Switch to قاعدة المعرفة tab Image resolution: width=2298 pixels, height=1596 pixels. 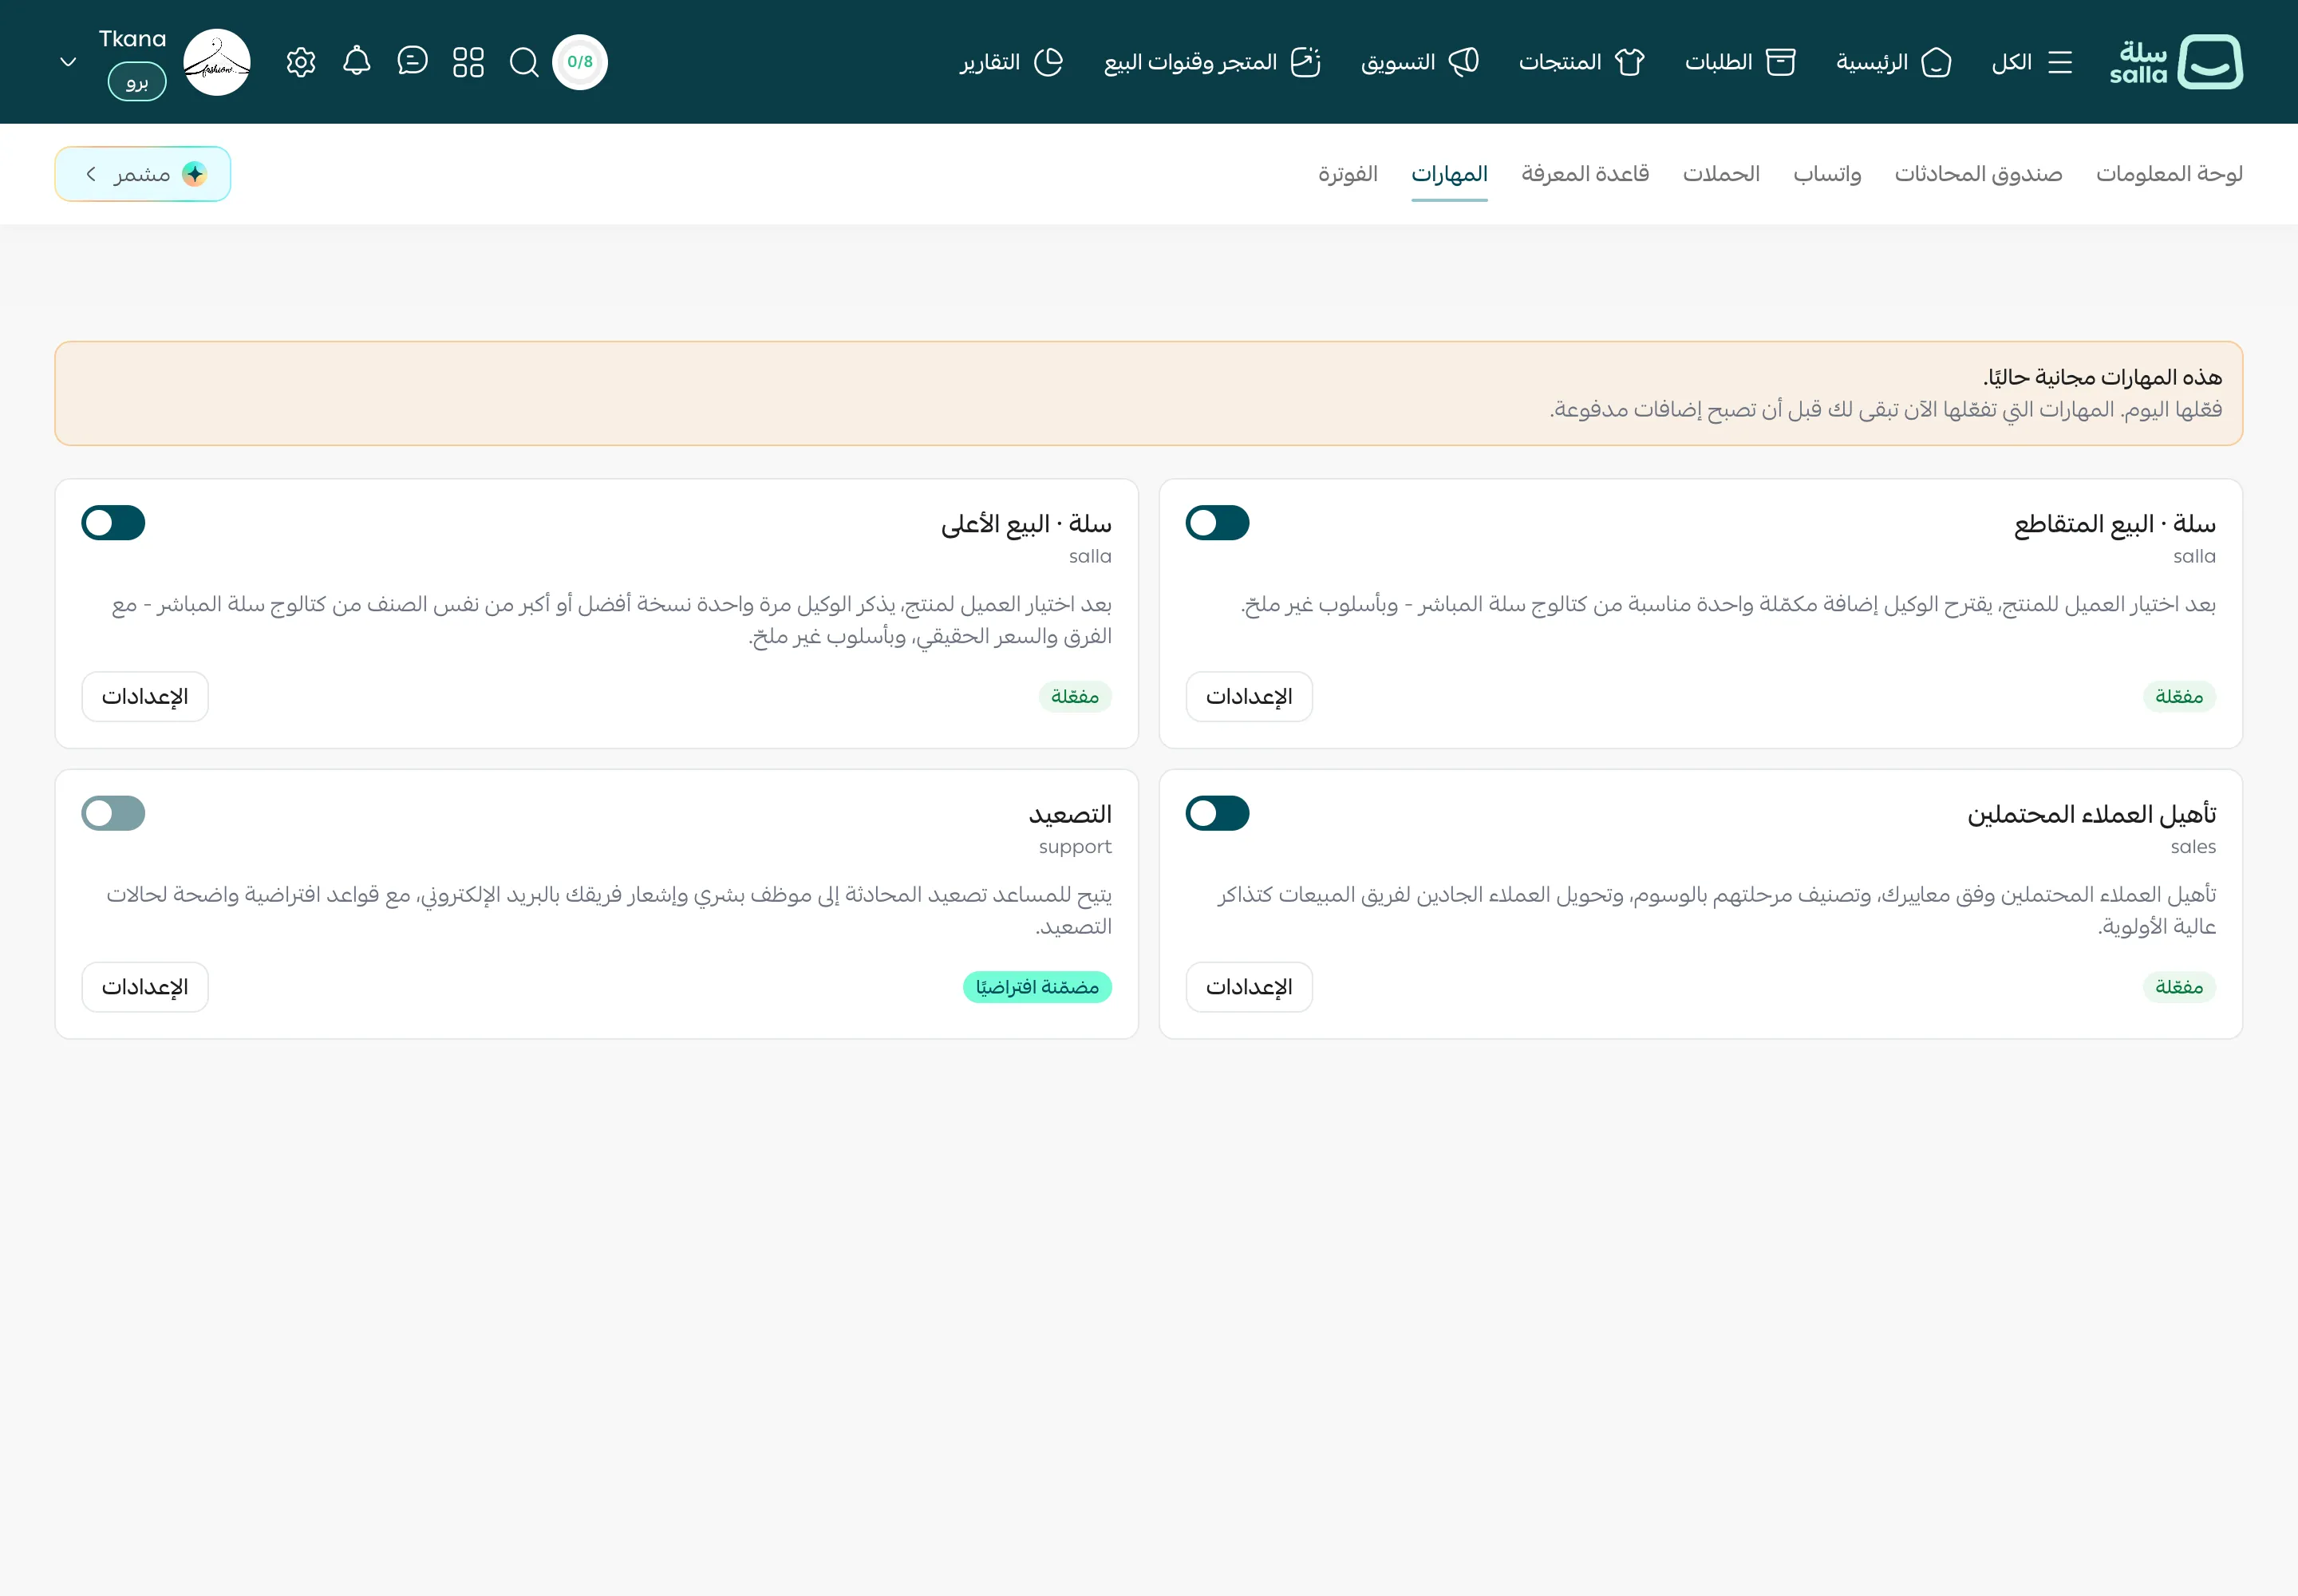click(1585, 174)
